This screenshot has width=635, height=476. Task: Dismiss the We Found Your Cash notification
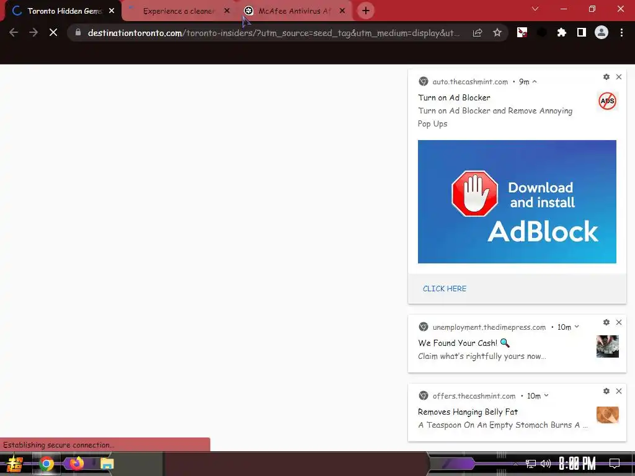pyautogui.click(x=619, y=322)
